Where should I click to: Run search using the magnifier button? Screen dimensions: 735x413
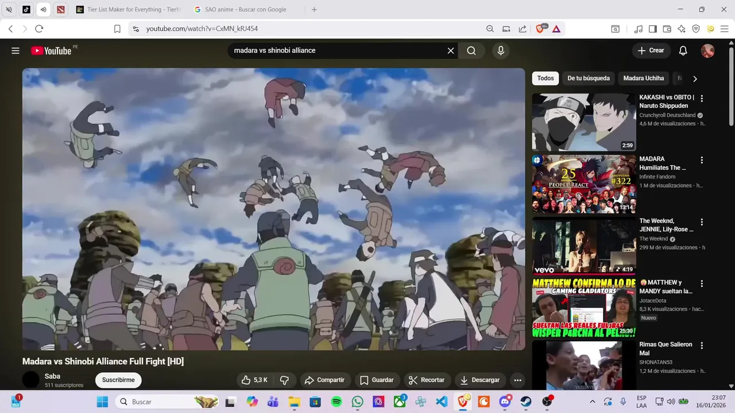click(x=471, y=50)
